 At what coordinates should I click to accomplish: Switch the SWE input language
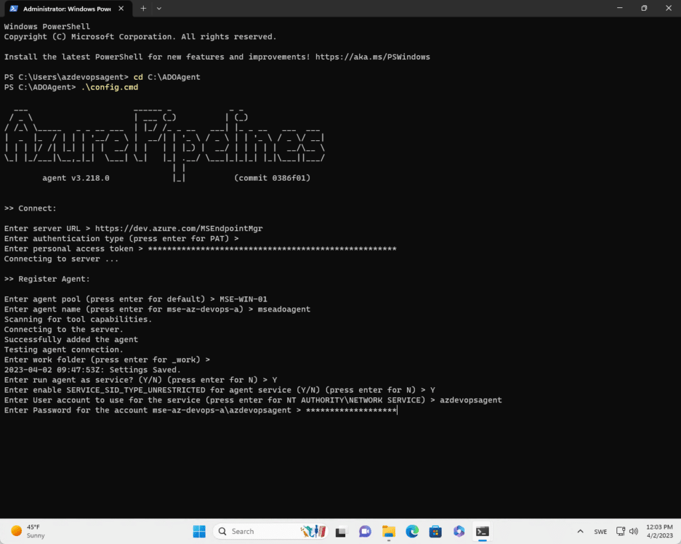tap(601, 531)
